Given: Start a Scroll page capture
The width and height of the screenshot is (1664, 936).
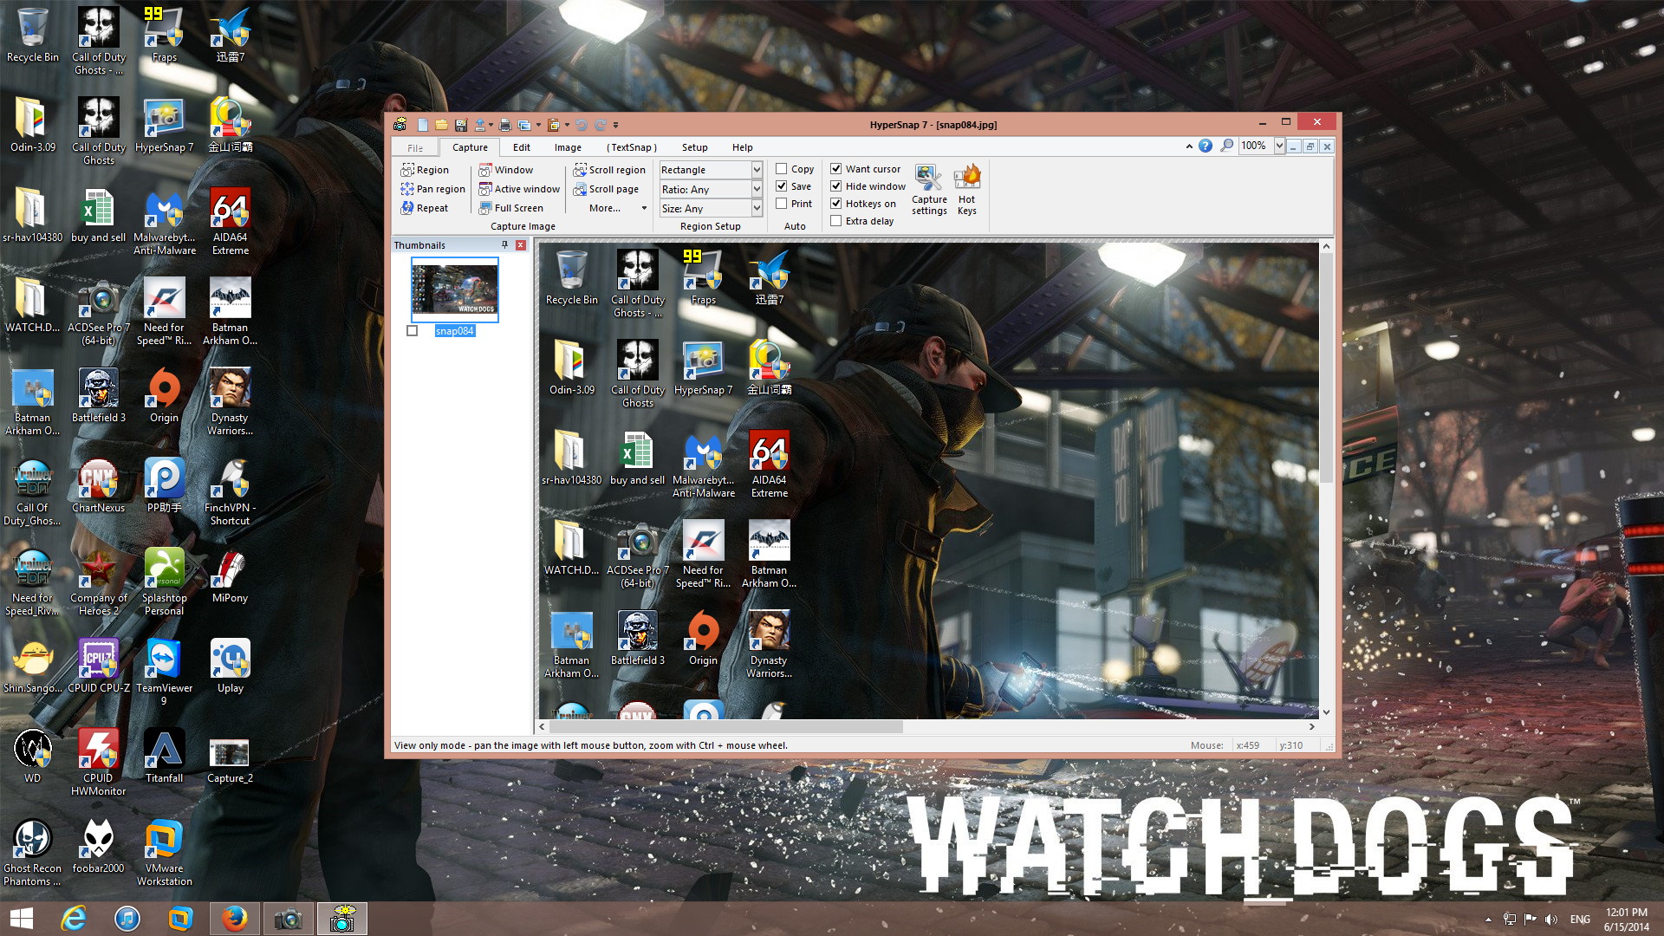Looking at the screenshot, I should [606, 189].
